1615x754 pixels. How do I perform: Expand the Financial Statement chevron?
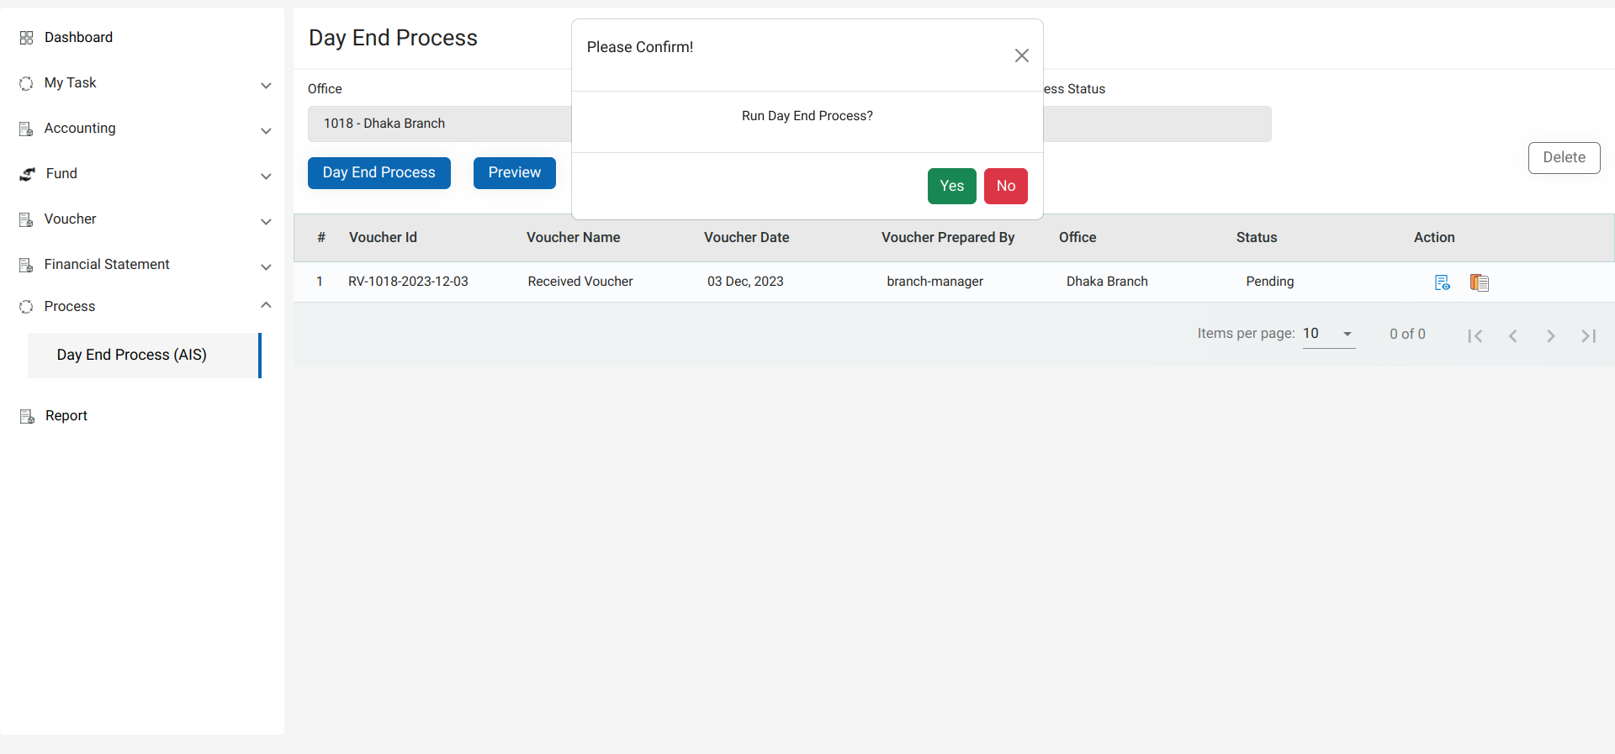(266, 267)
